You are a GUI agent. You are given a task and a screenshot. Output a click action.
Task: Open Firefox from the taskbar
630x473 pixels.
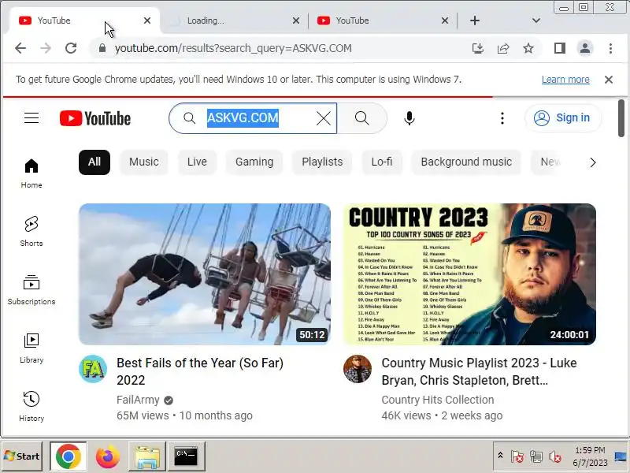click(108, 456)
